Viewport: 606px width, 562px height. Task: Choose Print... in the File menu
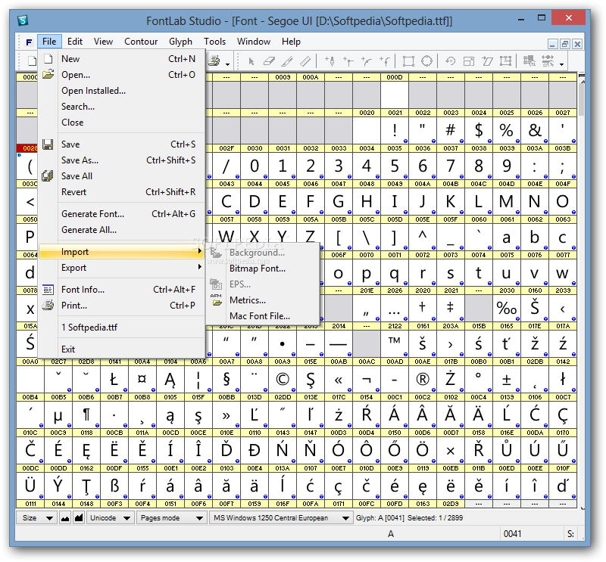pyautogui.click(x=121, y=306)
